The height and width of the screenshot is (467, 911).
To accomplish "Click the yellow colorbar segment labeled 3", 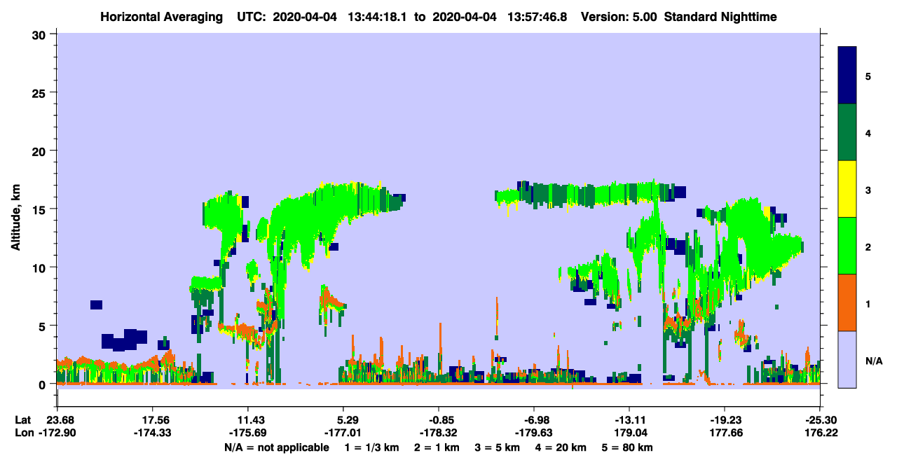I will click(x=847, y=189).
